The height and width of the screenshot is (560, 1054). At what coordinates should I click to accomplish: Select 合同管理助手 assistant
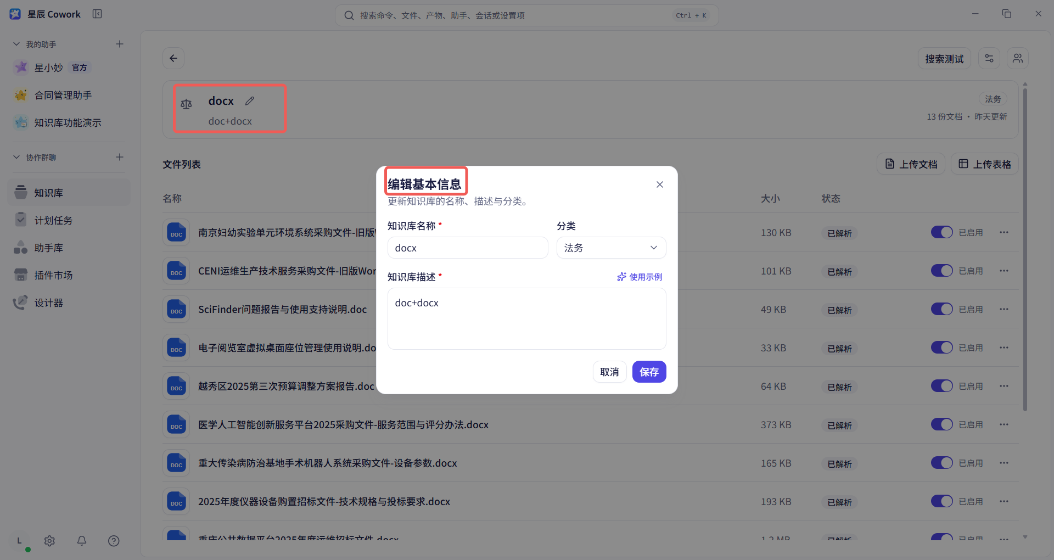[69, 95]
